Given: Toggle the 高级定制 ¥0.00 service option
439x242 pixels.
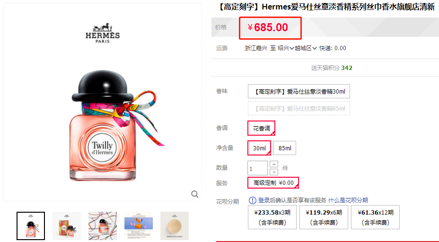Looking at the screenshot, I should [273, 183].
